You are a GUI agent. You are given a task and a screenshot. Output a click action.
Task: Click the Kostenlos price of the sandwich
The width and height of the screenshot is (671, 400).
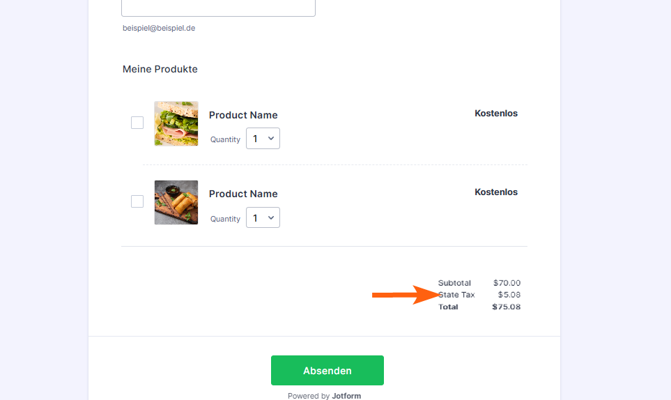tap(496, 113)
